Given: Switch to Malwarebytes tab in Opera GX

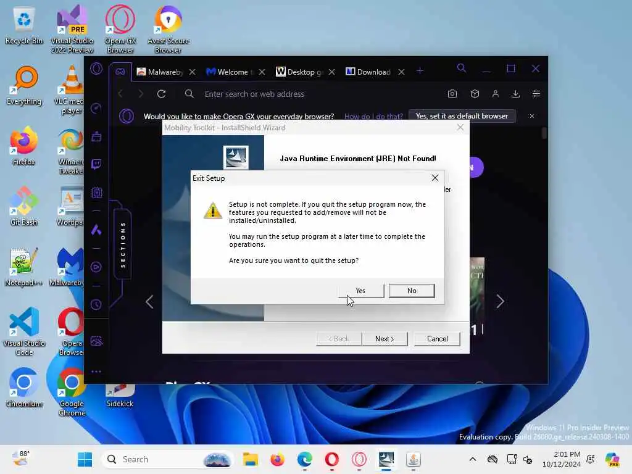Looking at the screenshot, I should pyautogui.click(x=160, y=72).
